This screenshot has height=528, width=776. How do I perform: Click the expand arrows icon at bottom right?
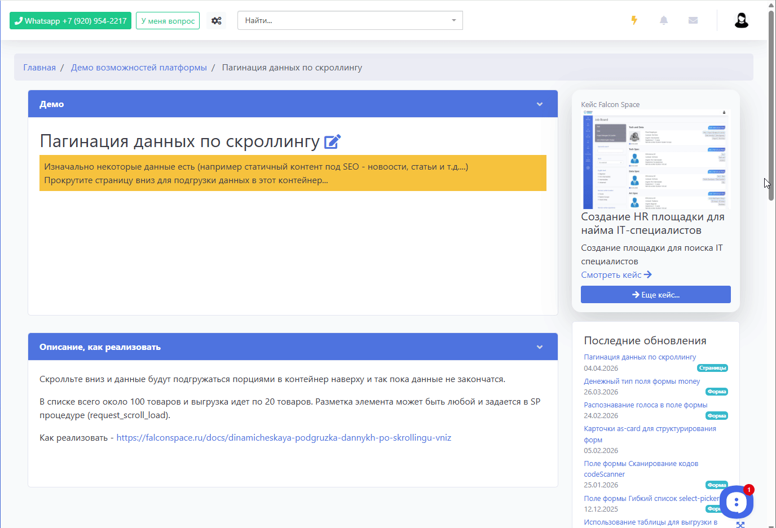740,525
